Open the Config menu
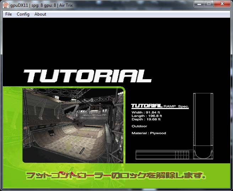This screenshot has width=233, height=191. (23, 14)
